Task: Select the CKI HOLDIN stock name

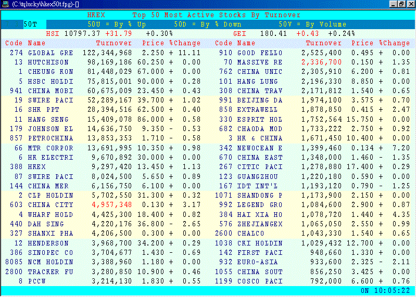Action: 260,243
